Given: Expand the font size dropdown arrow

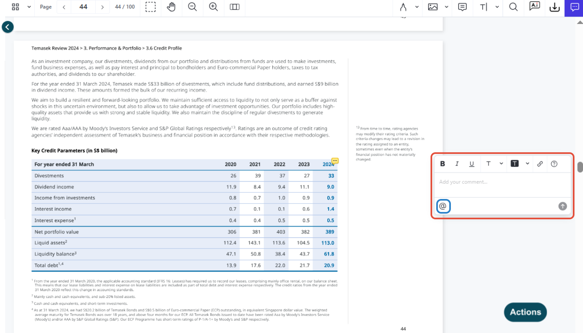Looking at the screenshot, I should (501, 164).
